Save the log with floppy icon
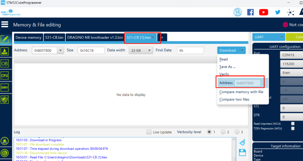Image resolution: width=303 pixels, height=161 pixels. tap(242, 152)
